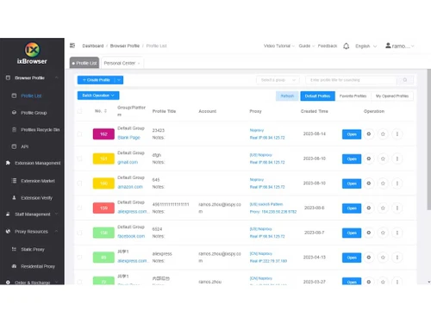Click Refresh button
Image resolution: width=431 pixels, height=323 pixels.
click(x=287, y=96)
